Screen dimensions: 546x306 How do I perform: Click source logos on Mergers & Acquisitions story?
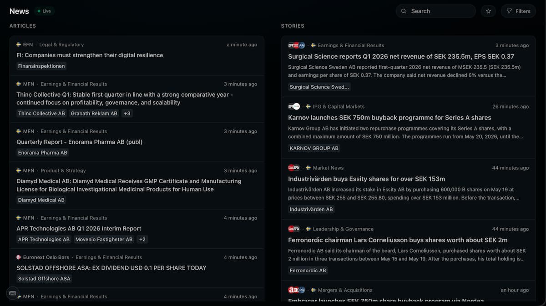(x=297, y=290)
